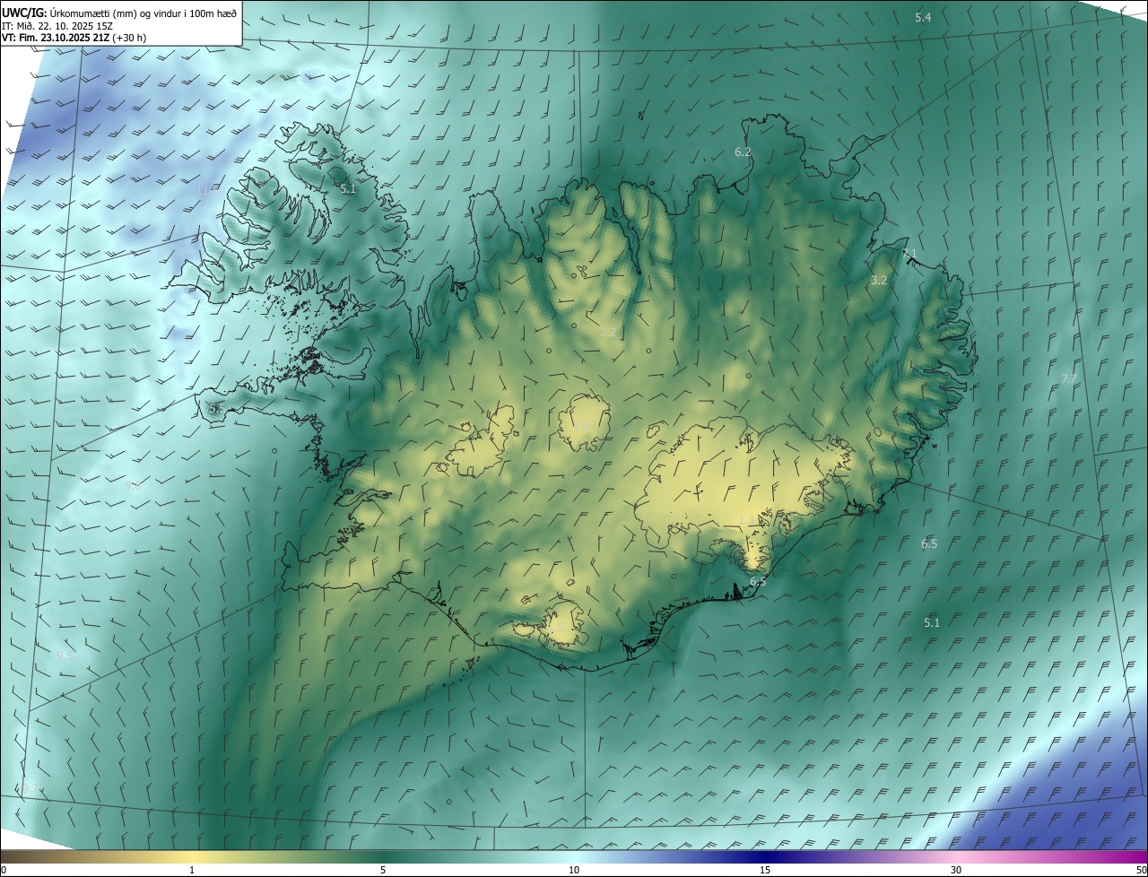Image resolution: width=1148 pixels, height=877 pixels.
Task: Click the "VT: Fim. 23.10.2025 21Z (+30 h)" line
Action: coord(74,38)
